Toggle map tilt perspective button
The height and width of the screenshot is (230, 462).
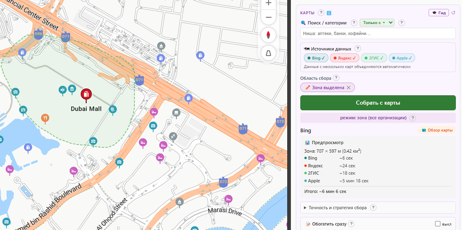[x=268, y=53]
